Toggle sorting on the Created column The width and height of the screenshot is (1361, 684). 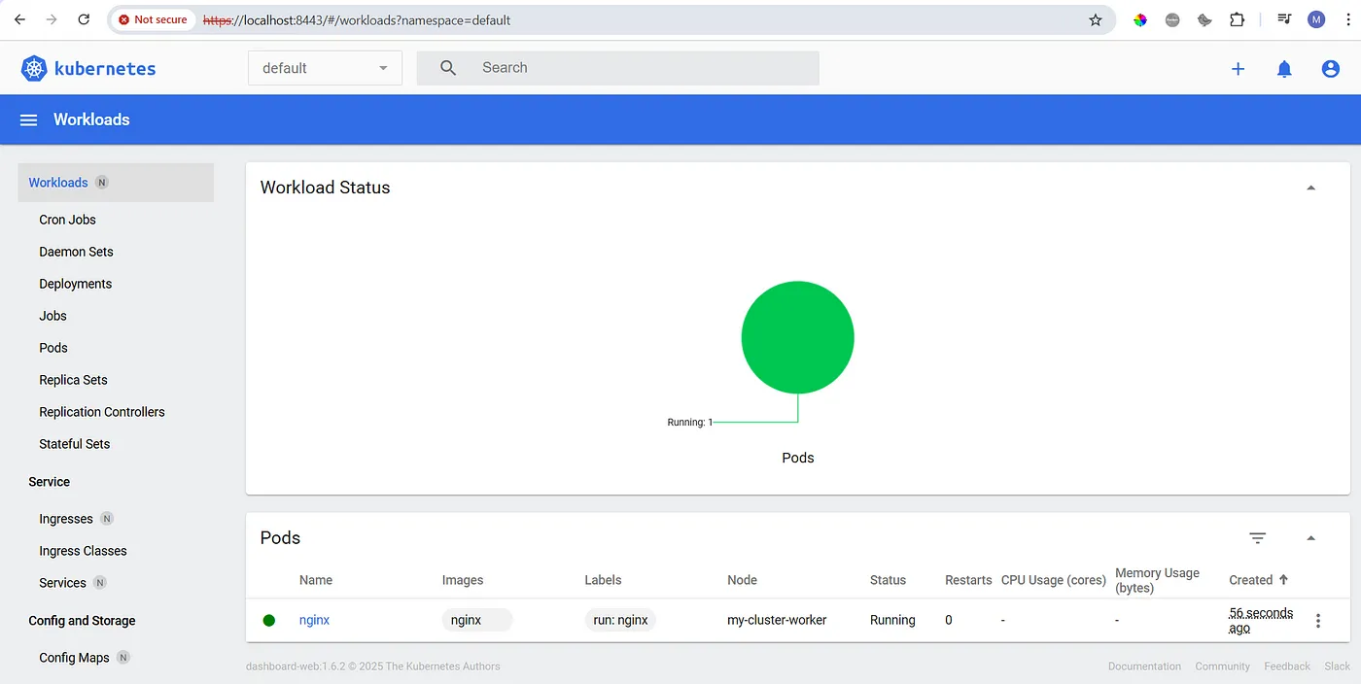click(x=1256, y=579)
